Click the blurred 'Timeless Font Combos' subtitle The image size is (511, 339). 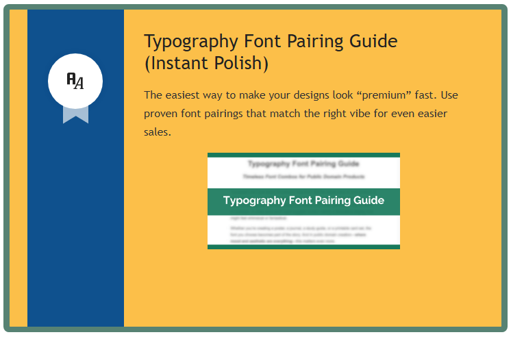coord(303,176)
